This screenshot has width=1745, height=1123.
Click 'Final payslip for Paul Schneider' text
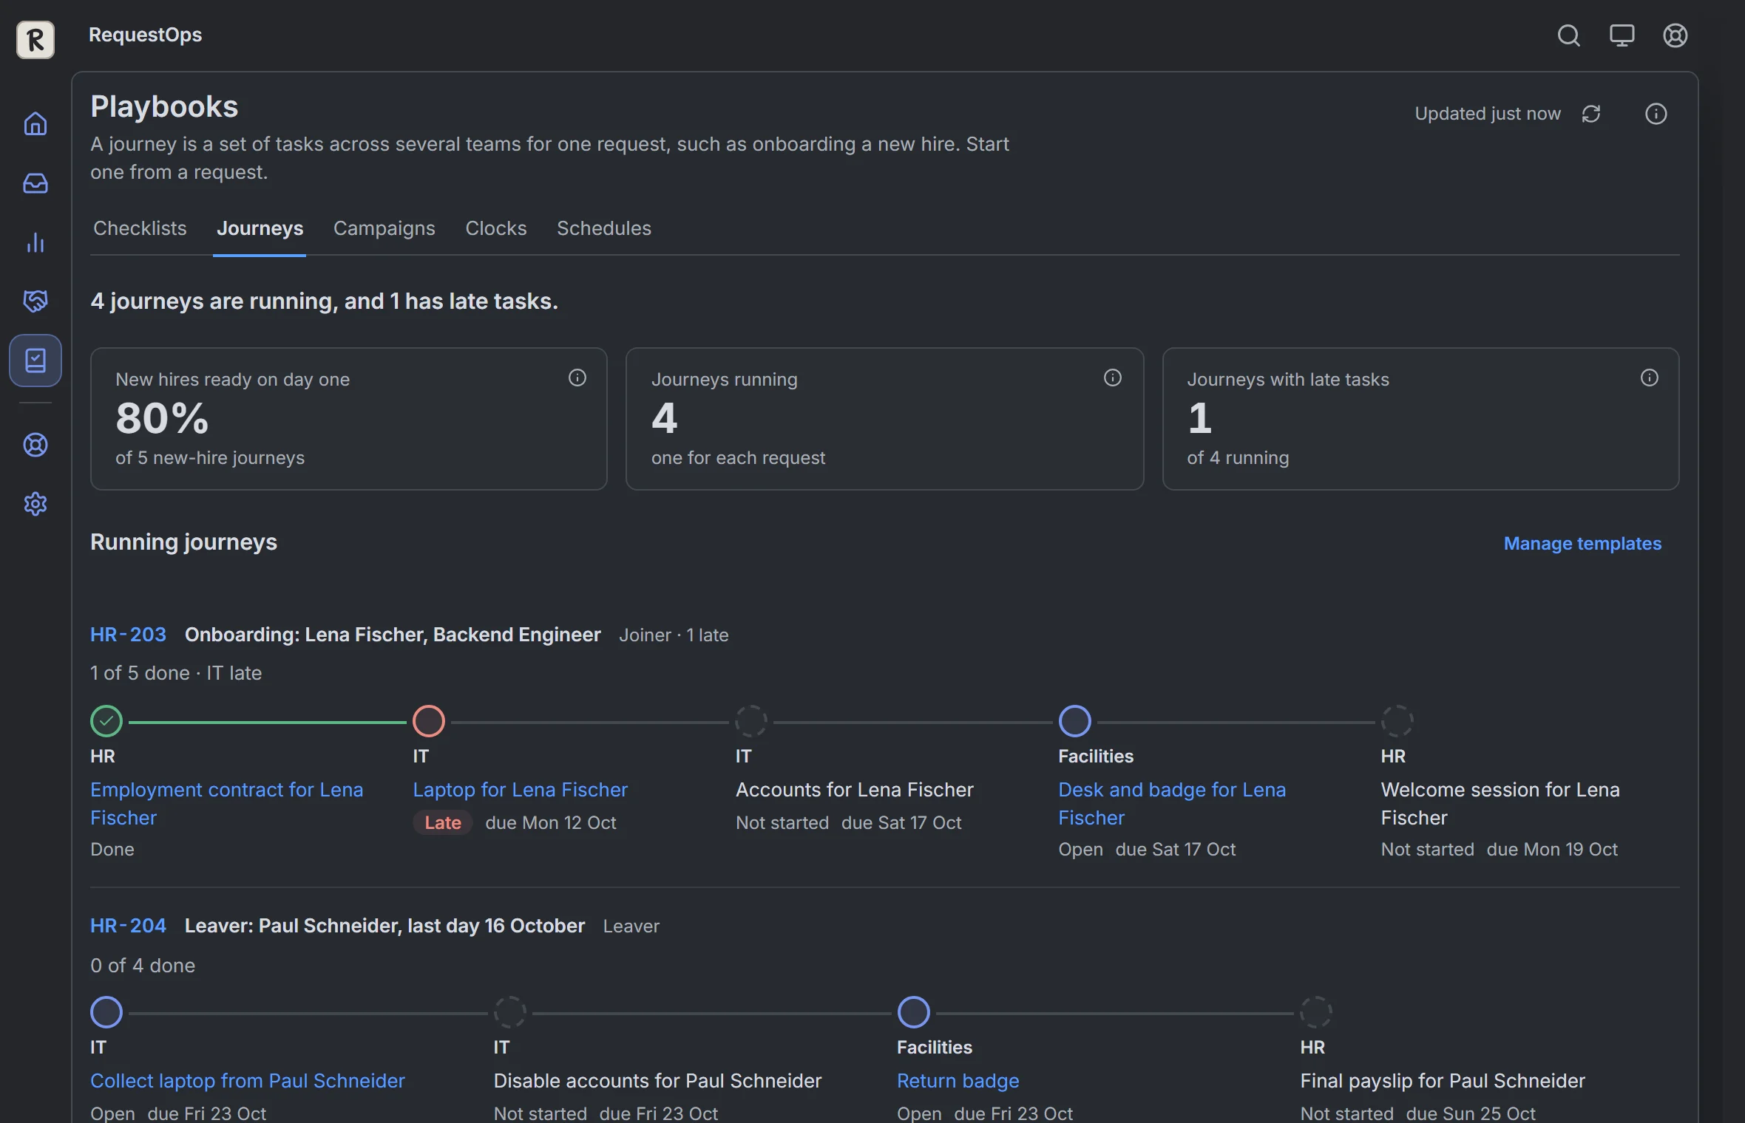[x=1443, y=1081]
